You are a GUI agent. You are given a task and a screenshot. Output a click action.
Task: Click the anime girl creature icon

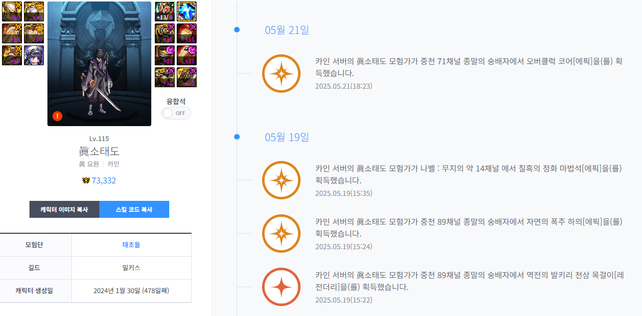[x=34, y=55]
